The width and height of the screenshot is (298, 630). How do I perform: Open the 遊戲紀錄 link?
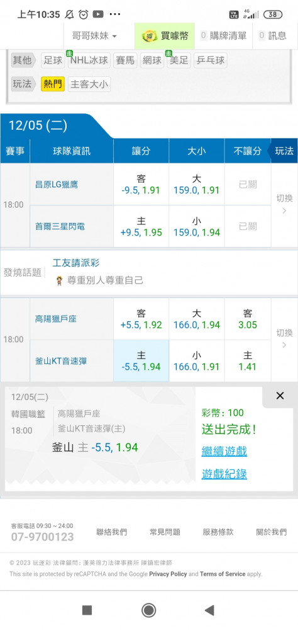[x=224, y=474]
